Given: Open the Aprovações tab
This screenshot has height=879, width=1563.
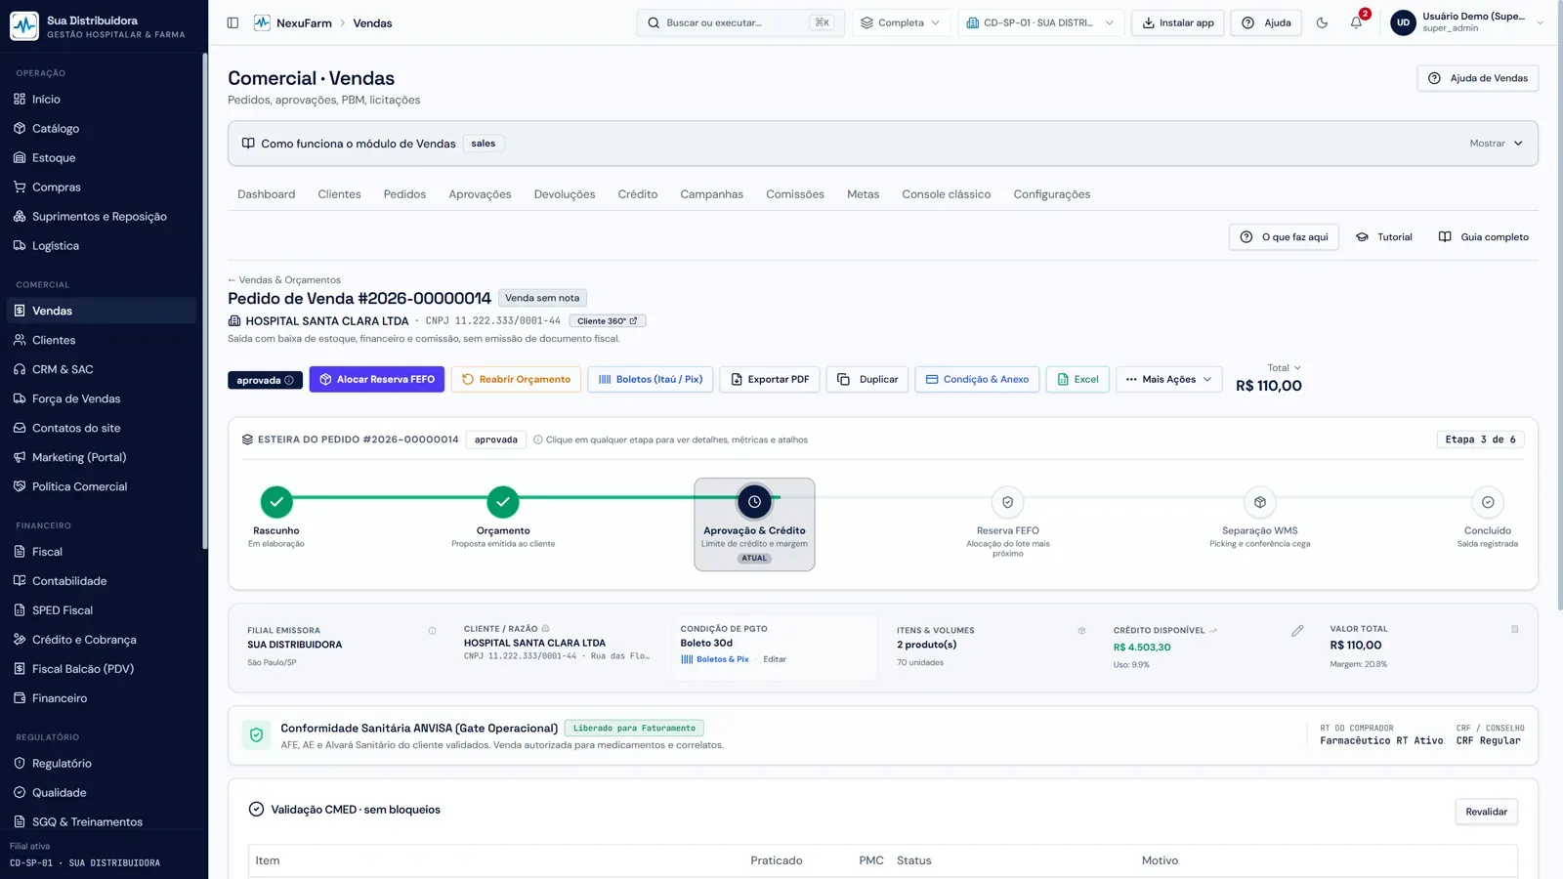Looking at the screenshot, I should click(x=480, y=194).
